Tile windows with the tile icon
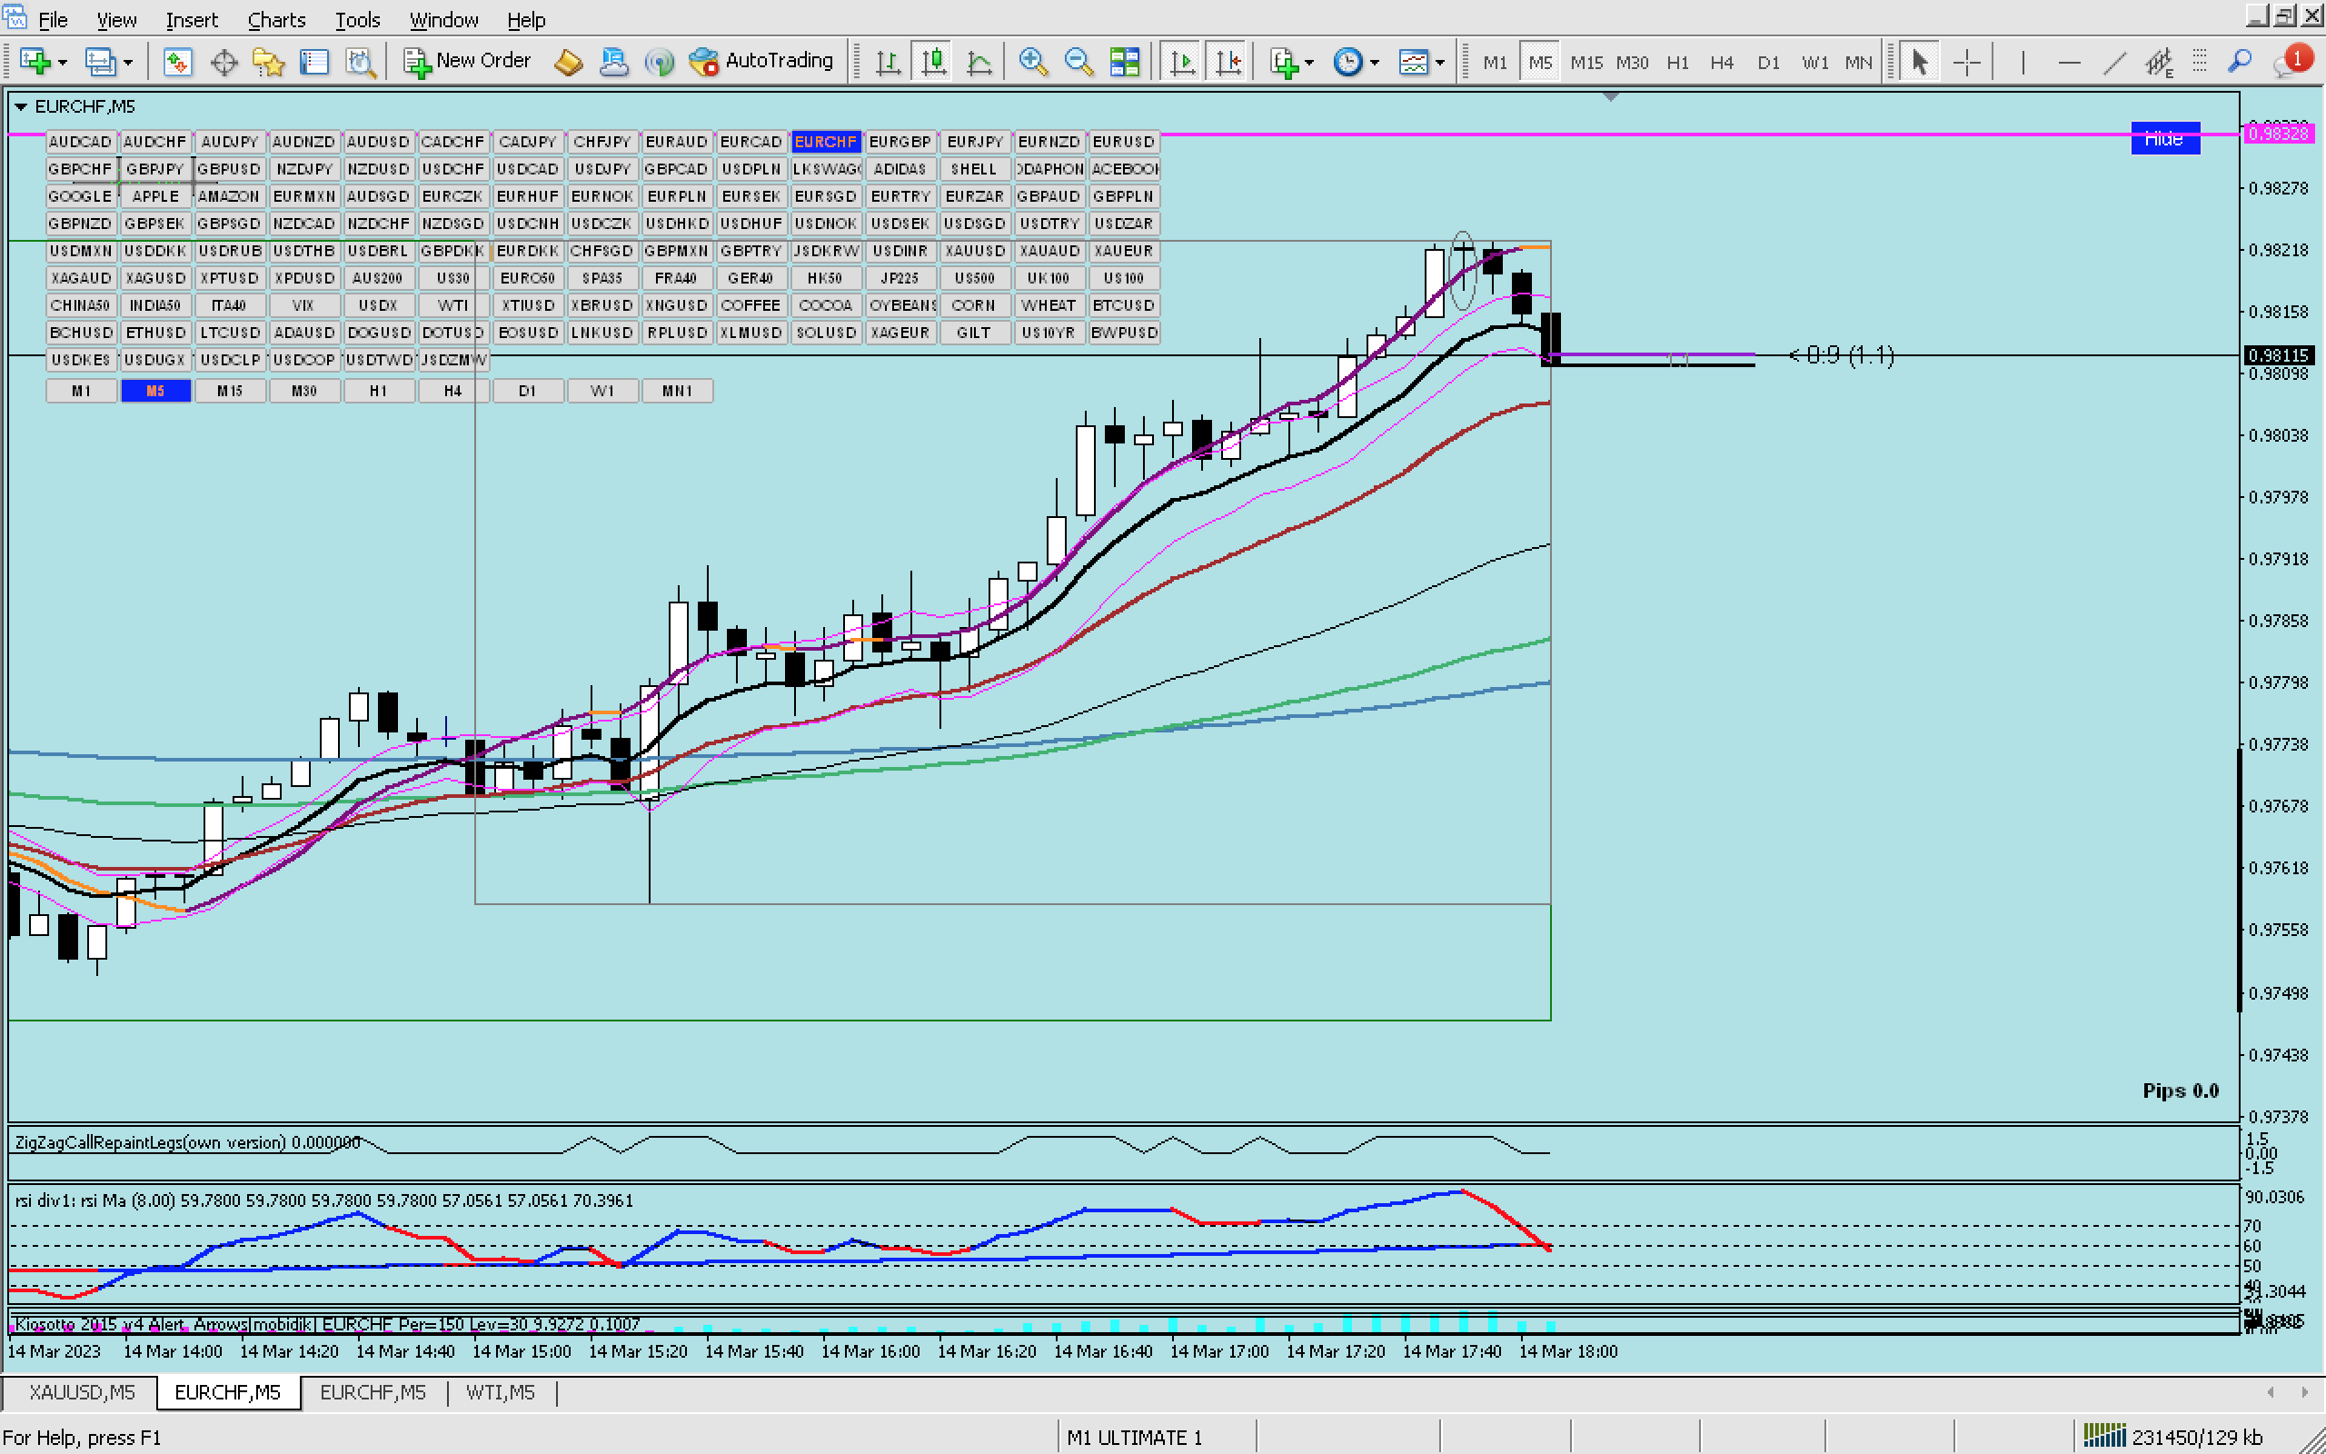Screen dimensions: 2326x1454 coord(1125,62)
